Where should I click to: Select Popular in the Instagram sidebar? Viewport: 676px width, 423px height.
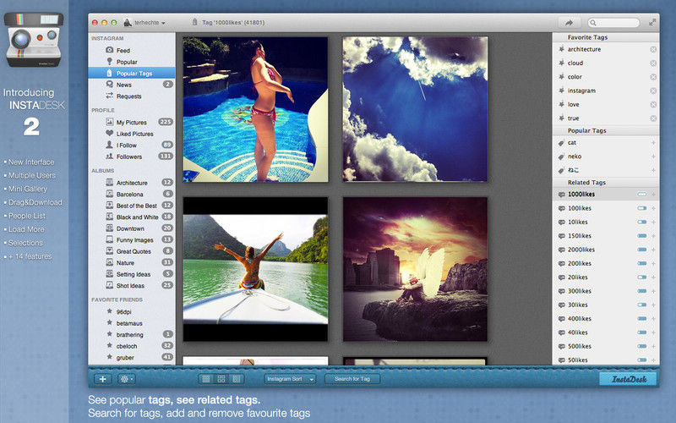132,62
